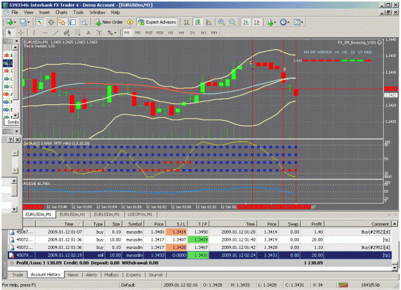Open the Insert menu
Screen dimensions: 401x290
[44, 12]
